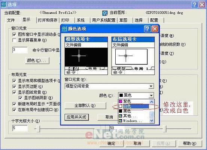Close the 颜色选项 color options dialog

[155, 29]
